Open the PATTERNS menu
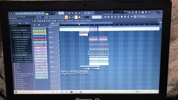Screen dimensions: 178x100 coord(26,13)
